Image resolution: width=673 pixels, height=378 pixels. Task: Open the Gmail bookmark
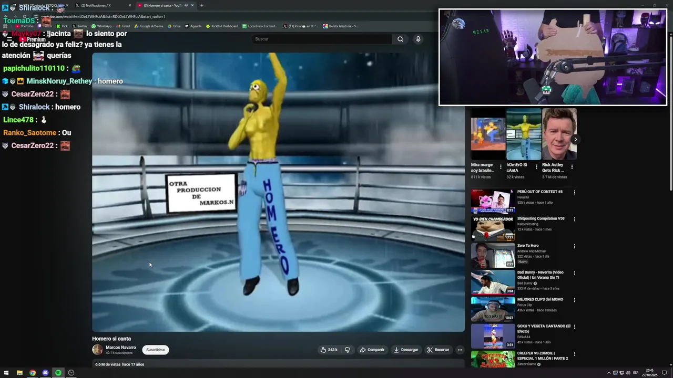coord(123,26)
